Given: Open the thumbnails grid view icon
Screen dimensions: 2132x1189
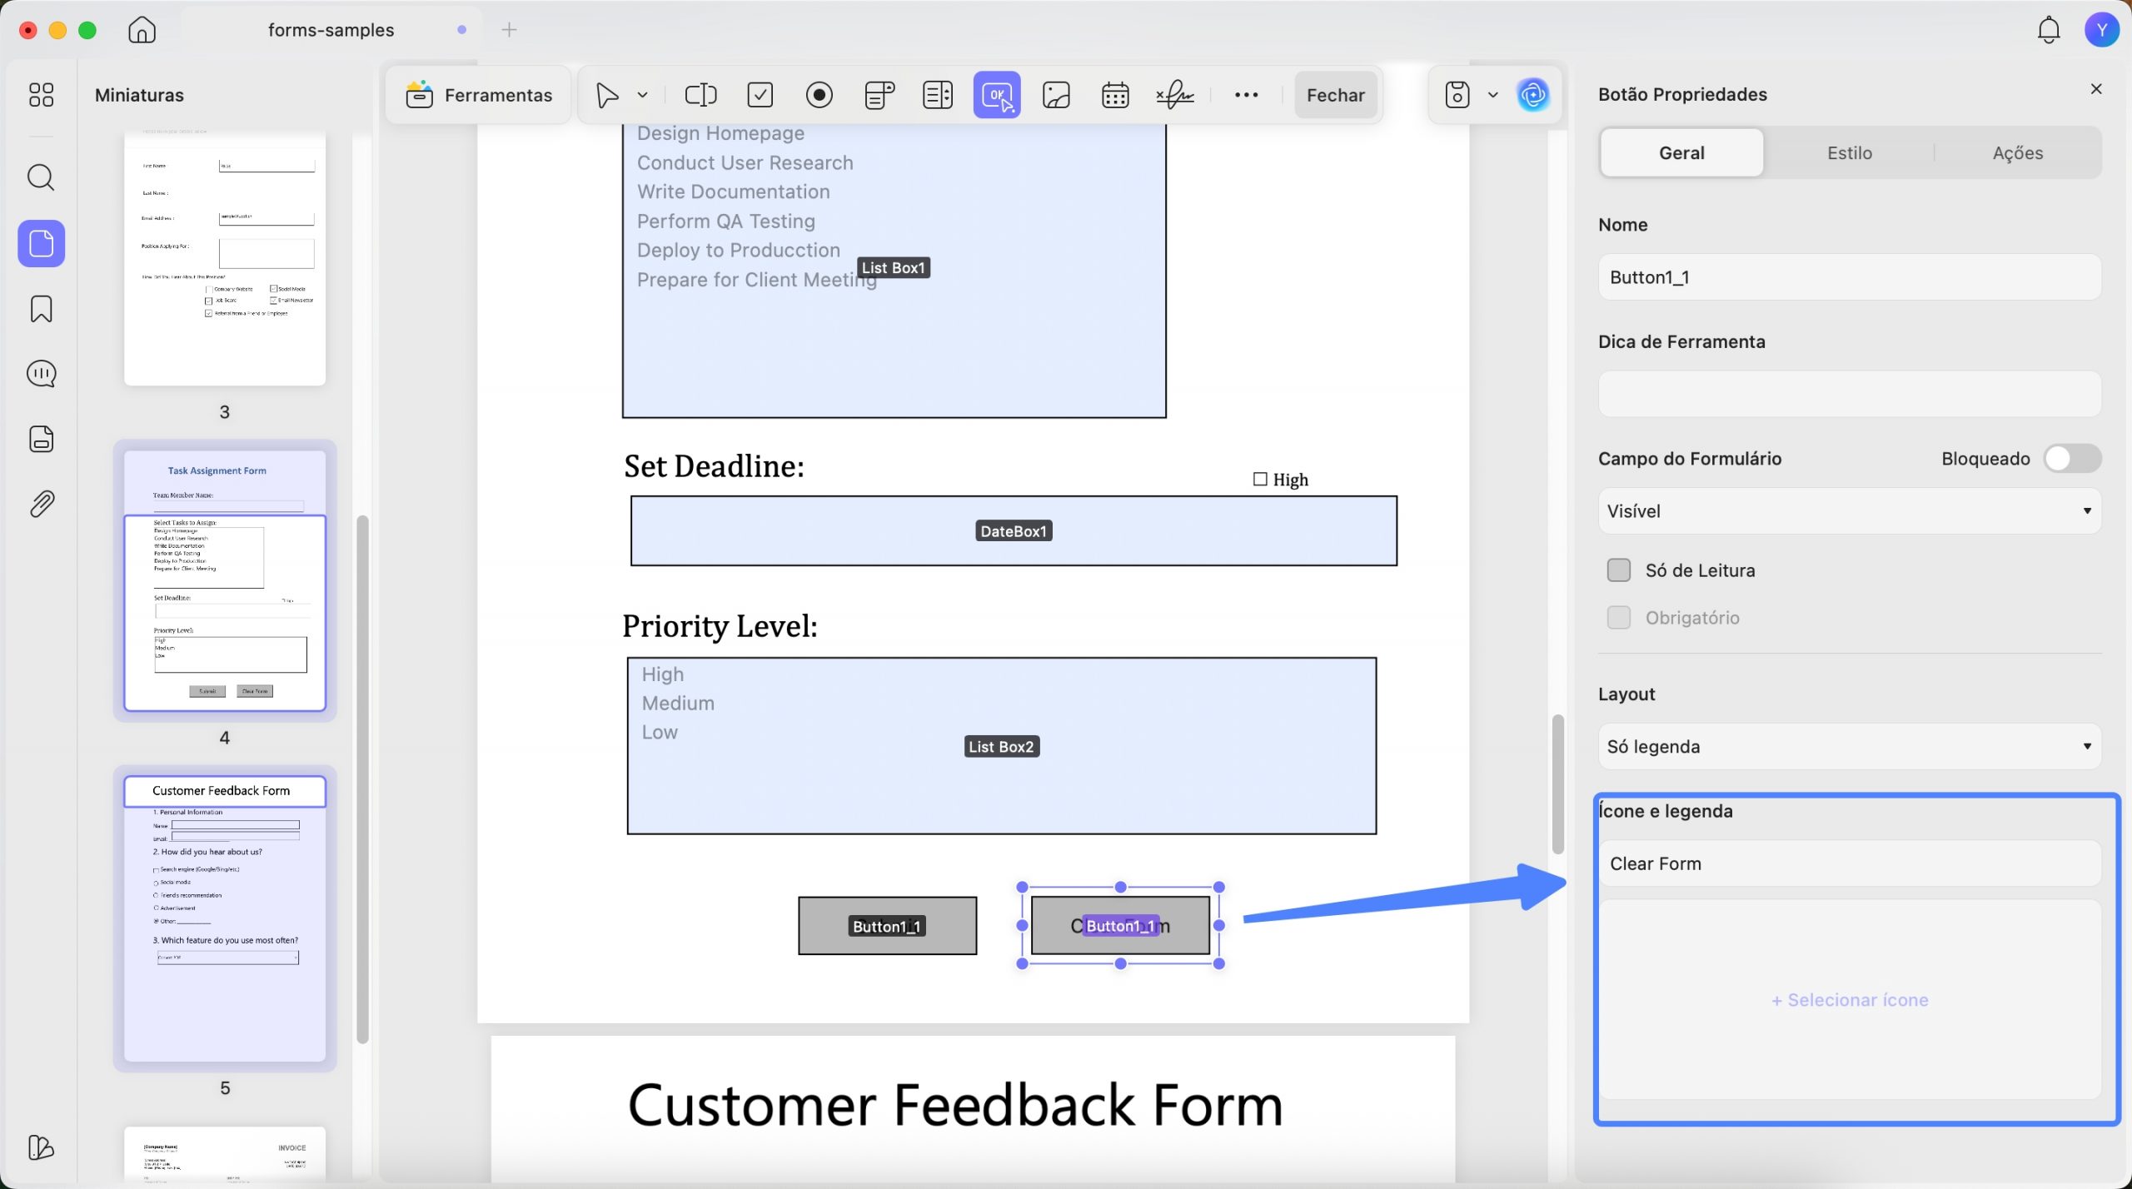Looking at the screenshot, I should [x=41, y=94].
